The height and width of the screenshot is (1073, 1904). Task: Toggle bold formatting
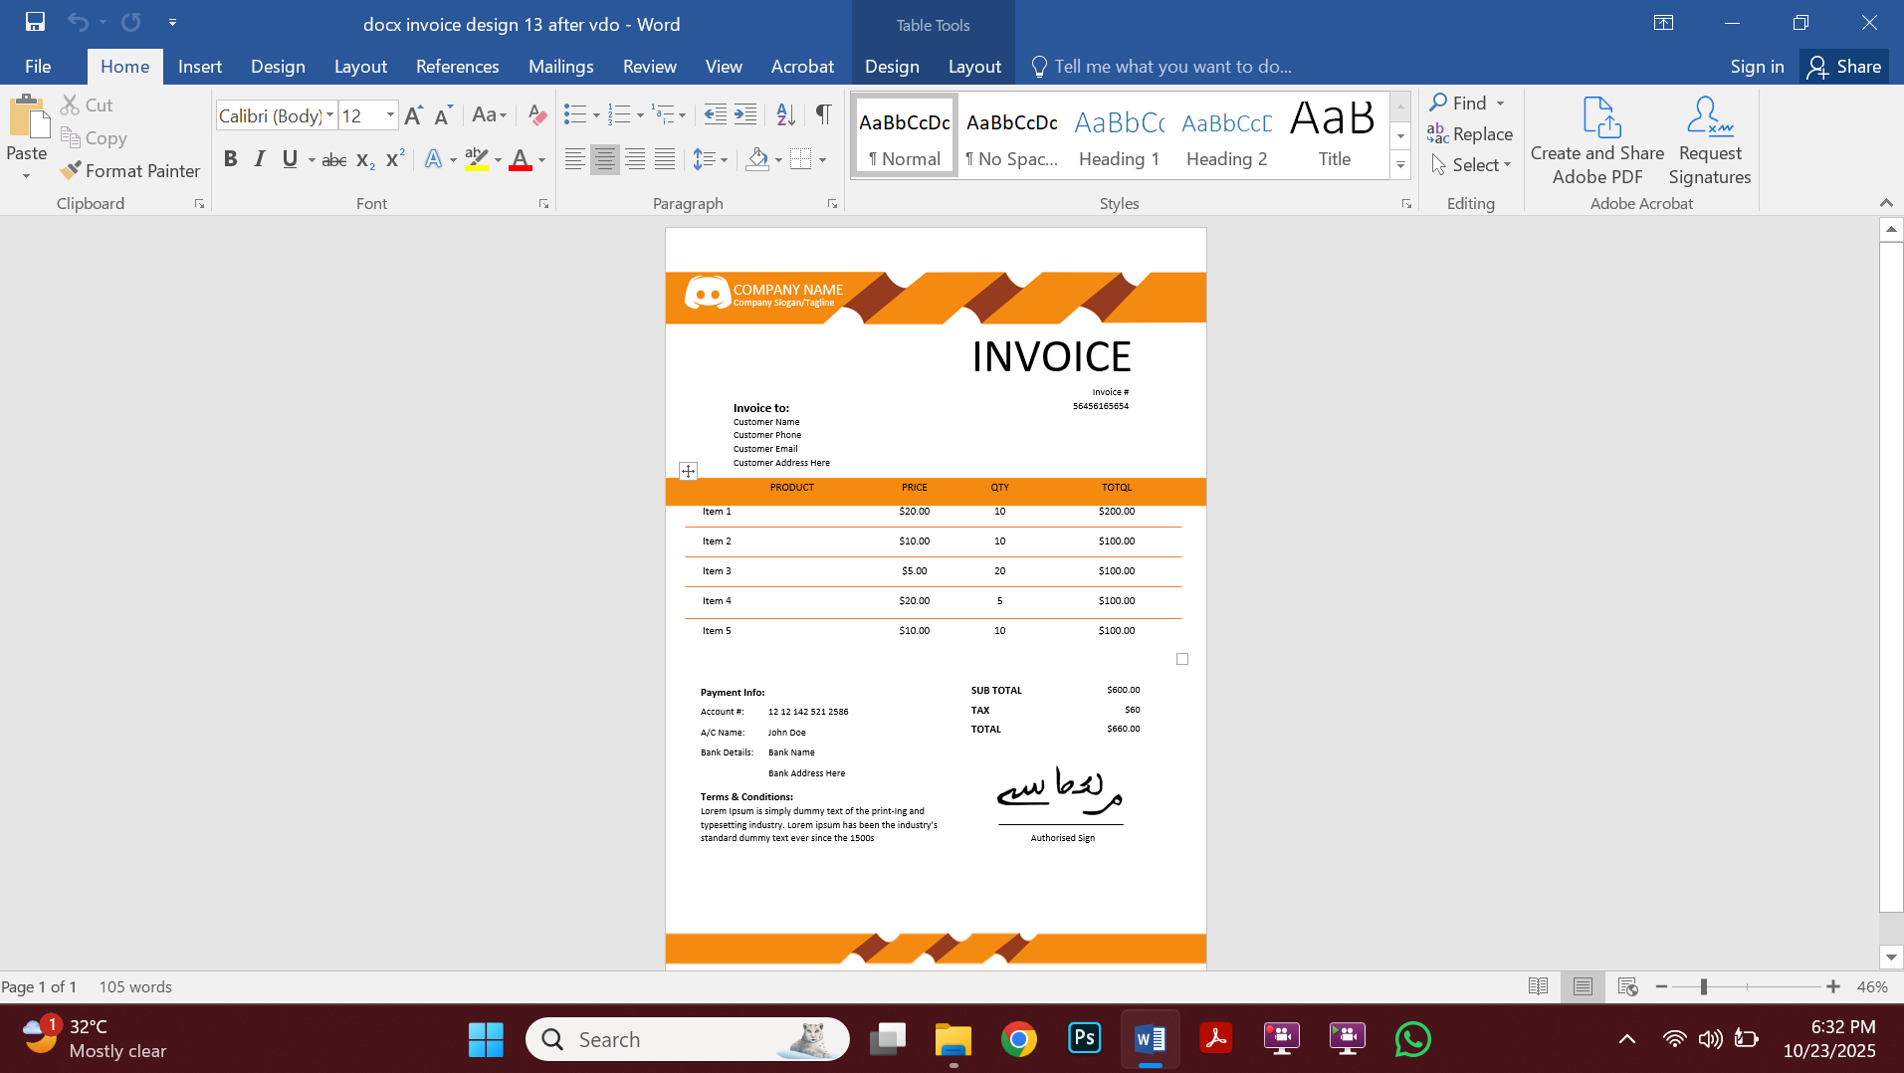tap(230, 158)
